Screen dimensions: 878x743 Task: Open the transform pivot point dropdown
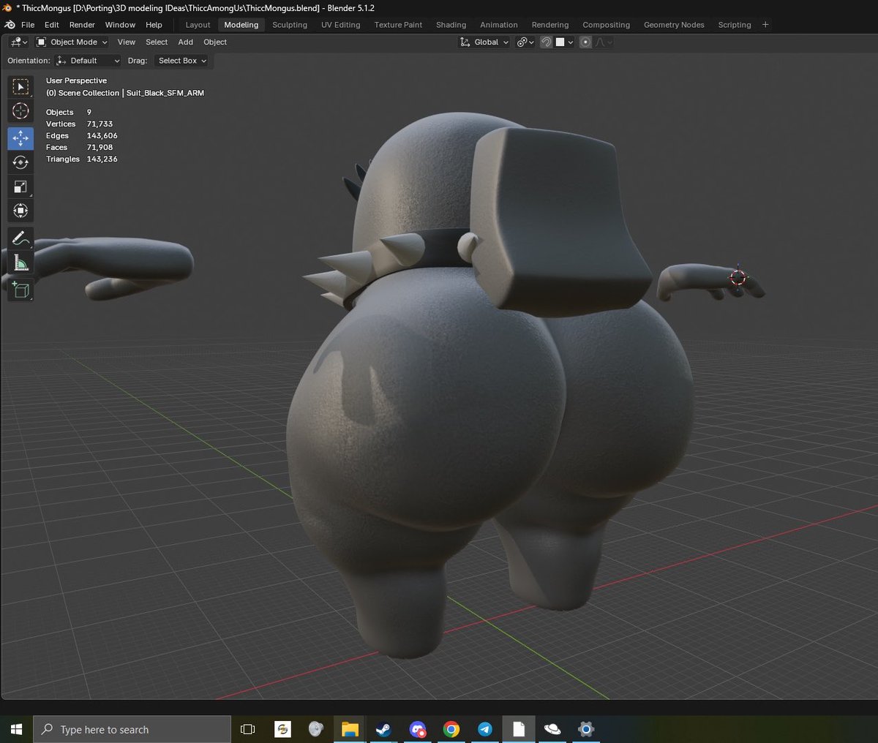pyautogui.click(x=525, y=42)
